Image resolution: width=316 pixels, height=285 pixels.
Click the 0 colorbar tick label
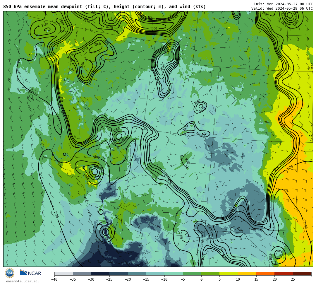coord(201,279)
